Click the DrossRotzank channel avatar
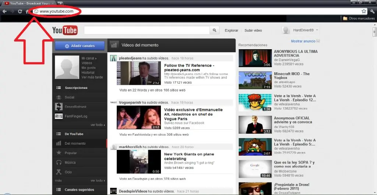377x195 pixels. point(59,106)
